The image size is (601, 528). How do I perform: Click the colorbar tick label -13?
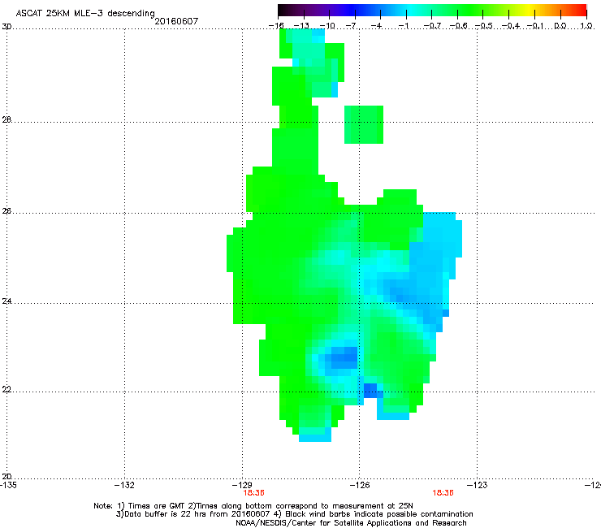[x=301, y=26]
